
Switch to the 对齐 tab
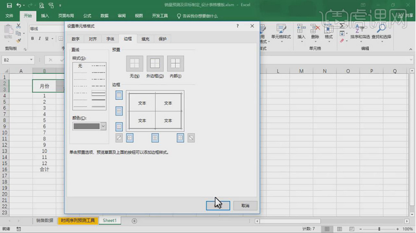tap(93, 39)
